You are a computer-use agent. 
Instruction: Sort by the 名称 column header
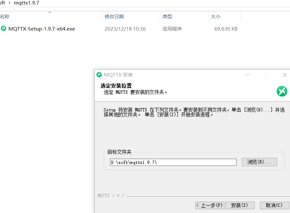[x=5, y=17]
